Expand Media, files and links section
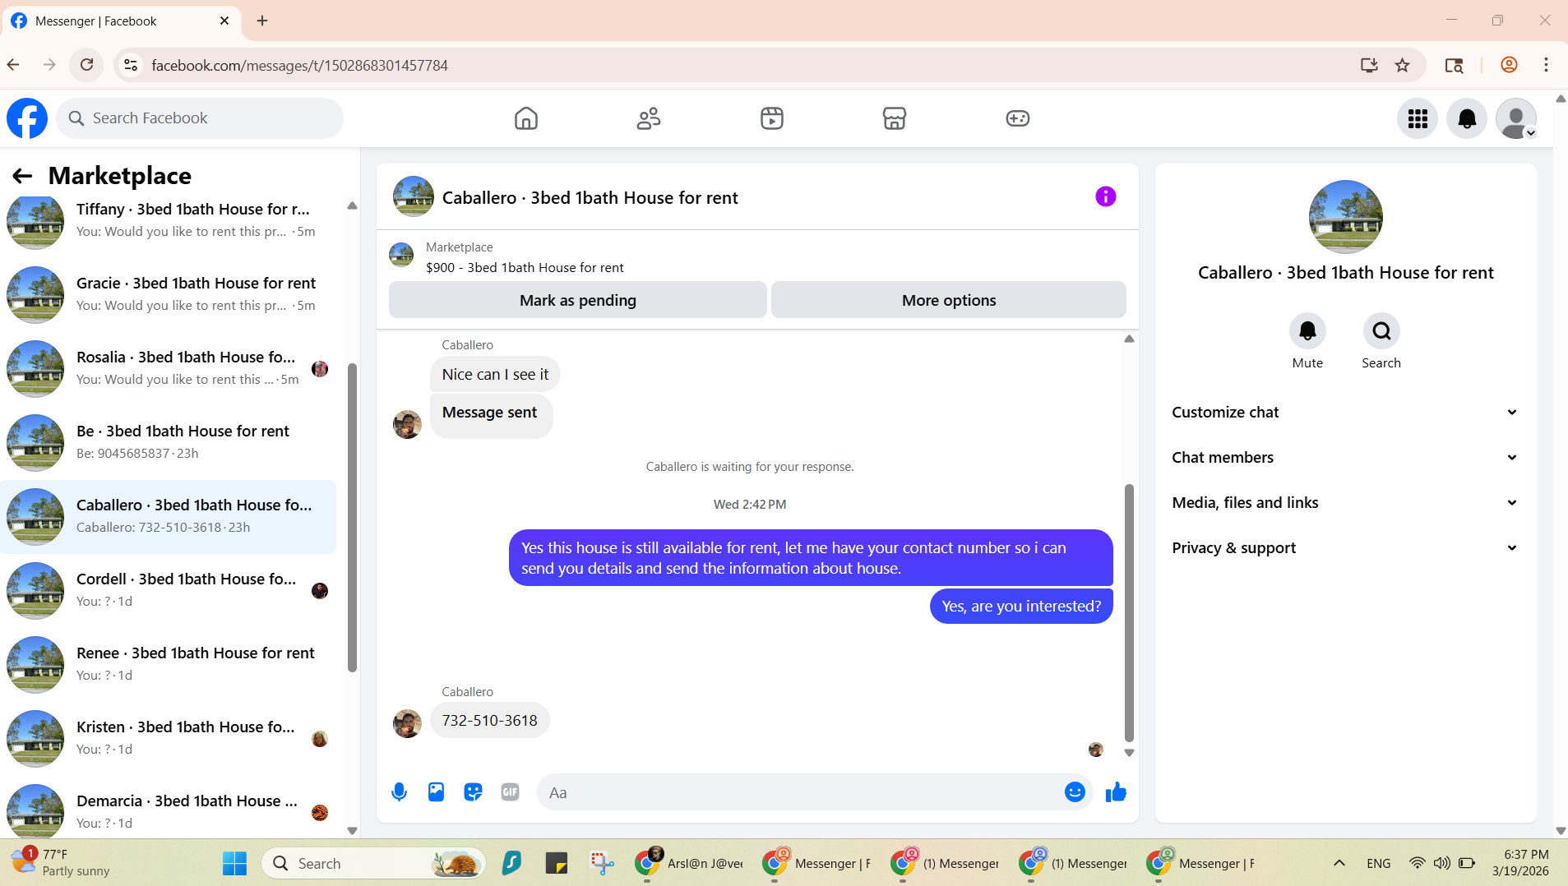1568x886 pixels. click(x=1345, y=503)
